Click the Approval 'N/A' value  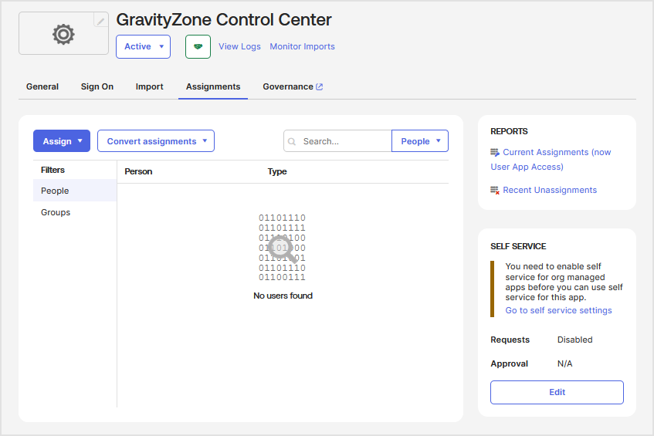pos(564,364)
